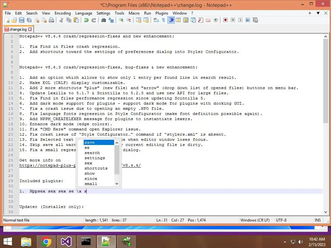
Task: Click 'Windows (CR LF)' in status bar
Action: (255, 220)
